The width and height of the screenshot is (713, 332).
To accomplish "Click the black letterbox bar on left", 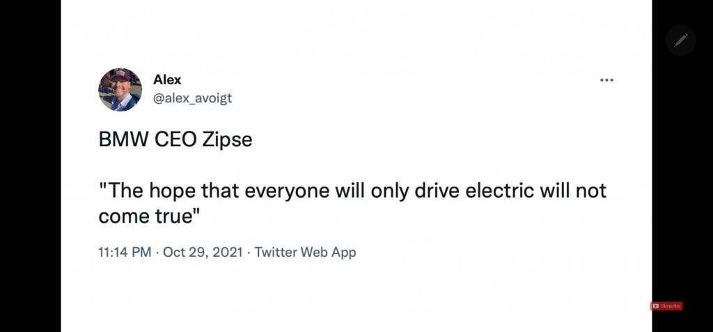I will (31, 166).
